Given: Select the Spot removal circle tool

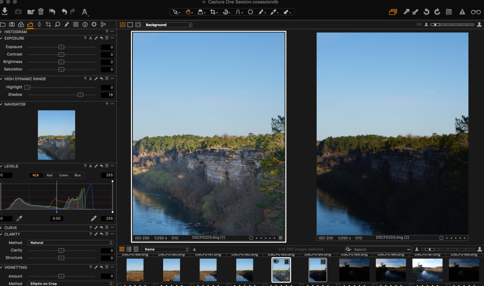Looking at the screenshot, I should point(251,12).
